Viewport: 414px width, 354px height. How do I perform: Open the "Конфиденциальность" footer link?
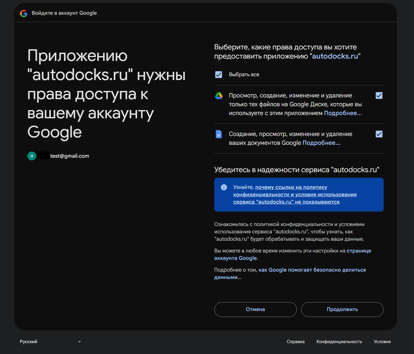pyautogui.click(x=339, y=342)
